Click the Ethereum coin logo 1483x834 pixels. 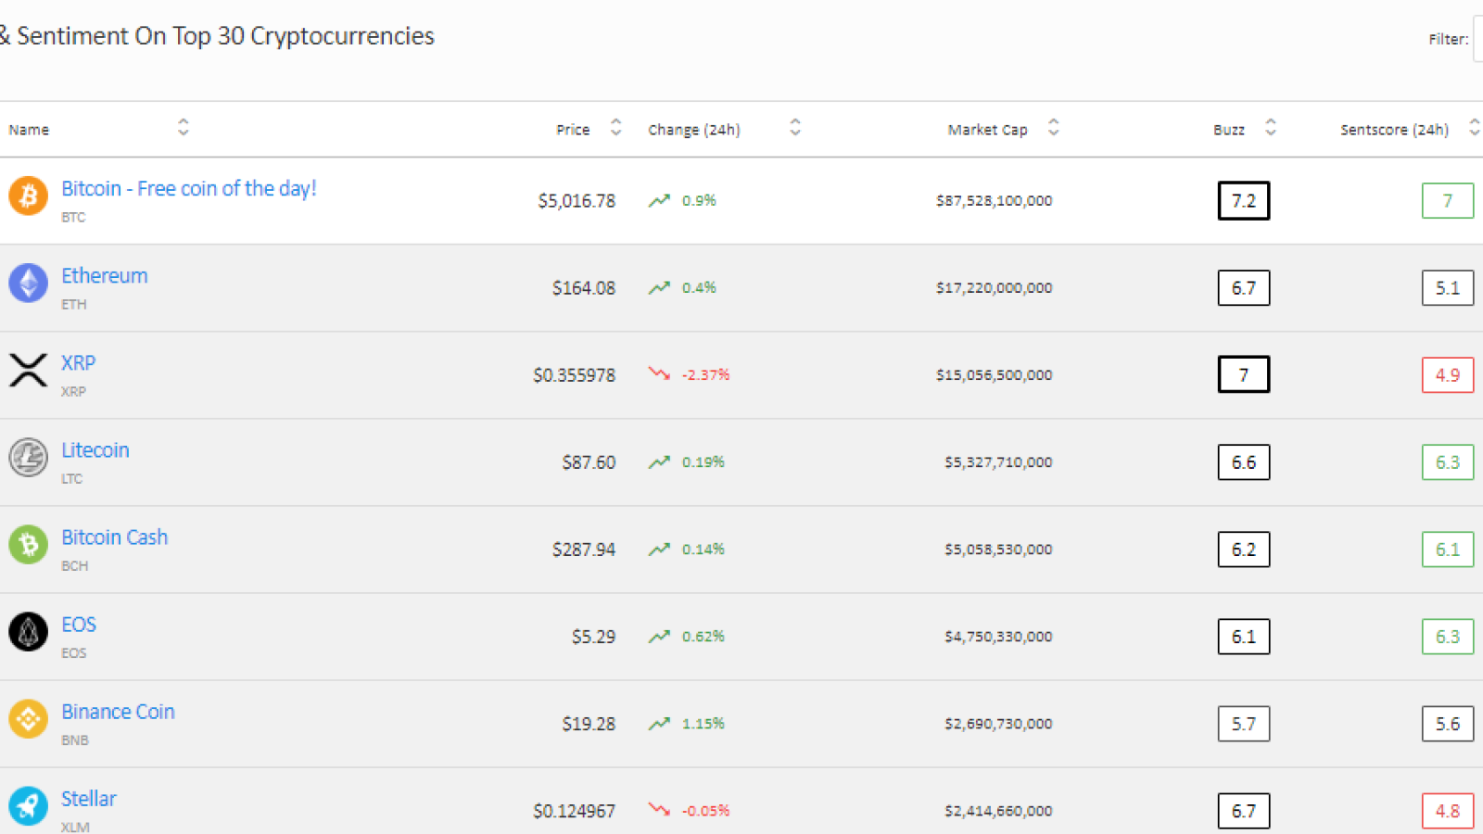[29, 283]
